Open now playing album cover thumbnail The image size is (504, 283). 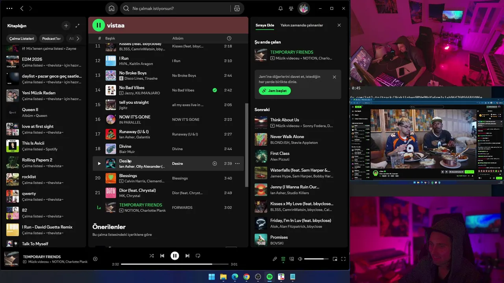[x=11, y=259]
